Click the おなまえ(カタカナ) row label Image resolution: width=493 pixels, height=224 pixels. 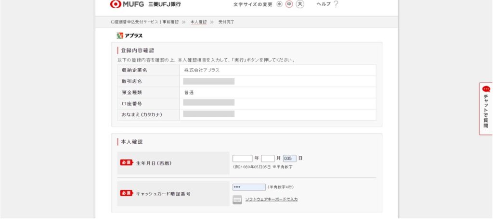142,115
